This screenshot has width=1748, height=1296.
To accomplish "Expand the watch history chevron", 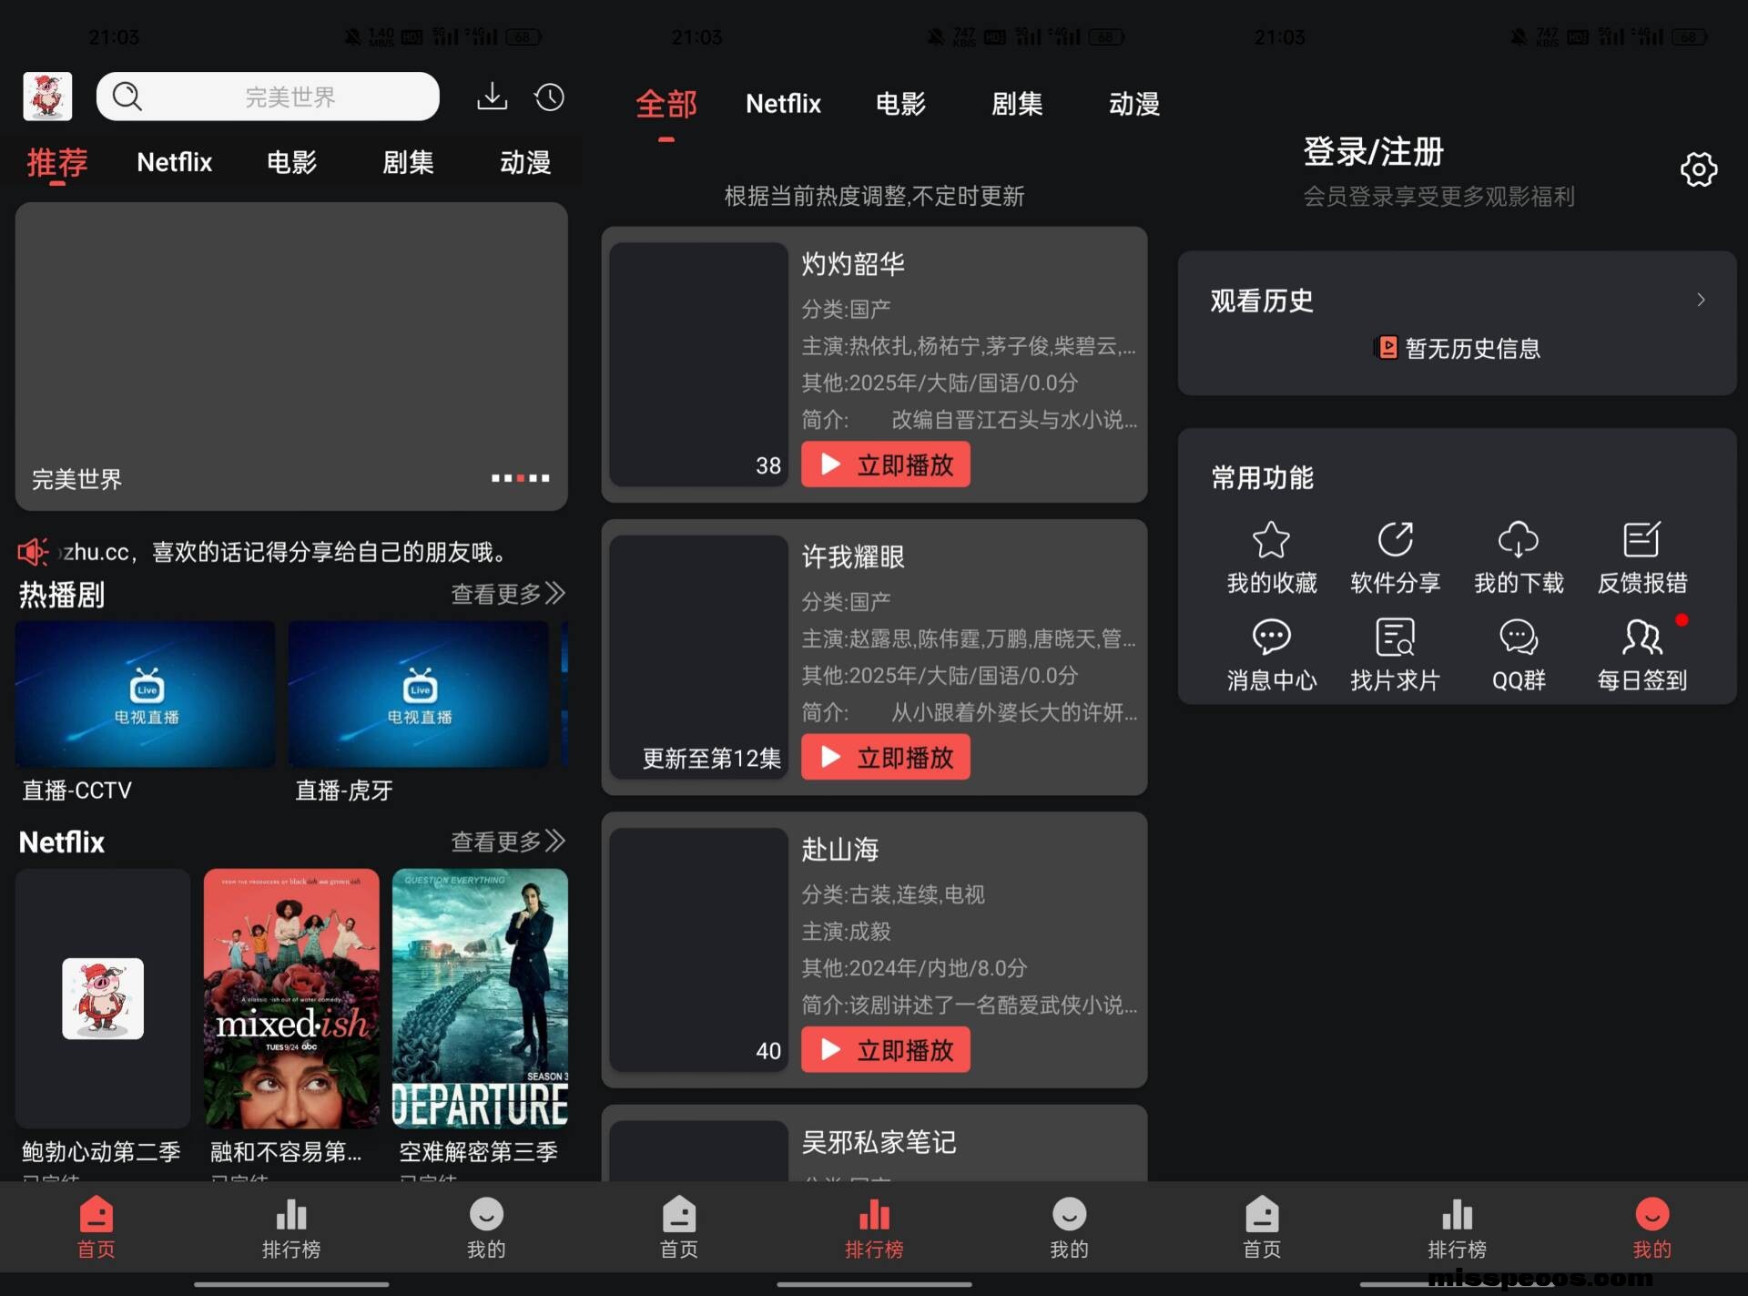I will pyautogui.click(x=1700, y=300).
